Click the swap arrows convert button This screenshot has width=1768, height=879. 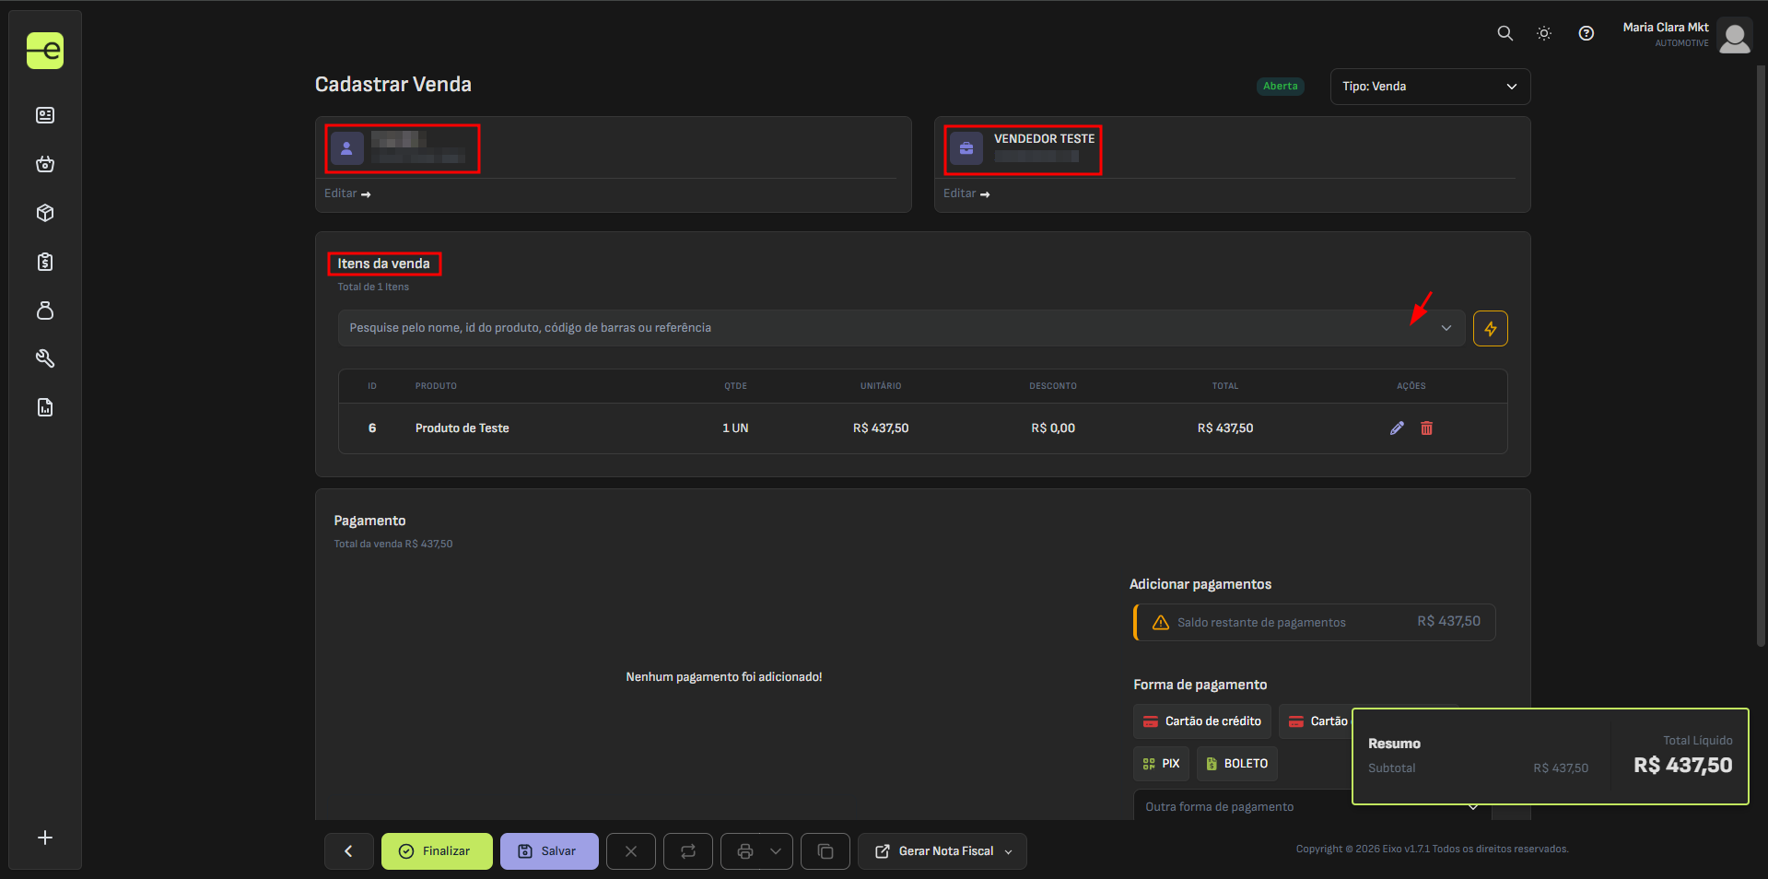[688, 851]
